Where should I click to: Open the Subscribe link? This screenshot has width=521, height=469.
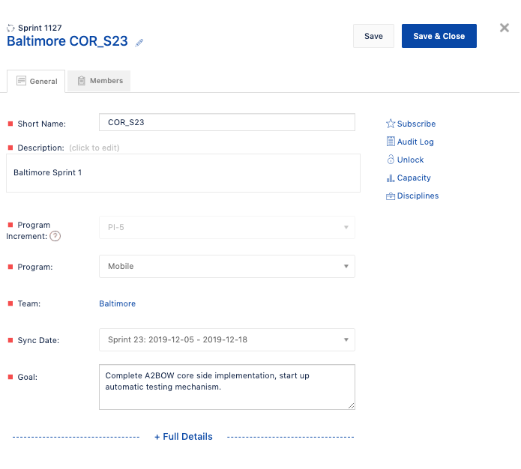tap(416, 124)
